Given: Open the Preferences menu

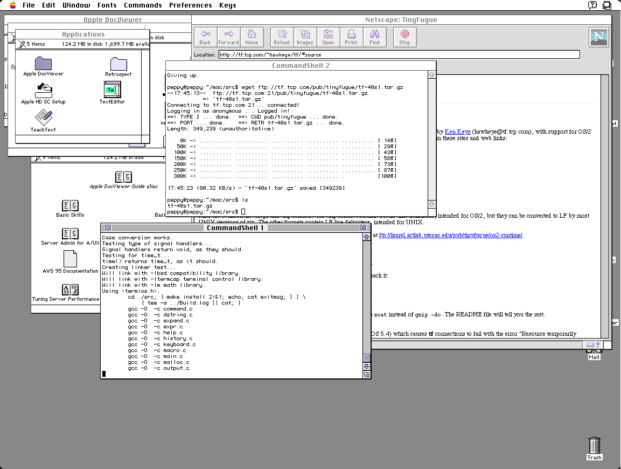Looking at the screenshot, I should tap(190, 5).
